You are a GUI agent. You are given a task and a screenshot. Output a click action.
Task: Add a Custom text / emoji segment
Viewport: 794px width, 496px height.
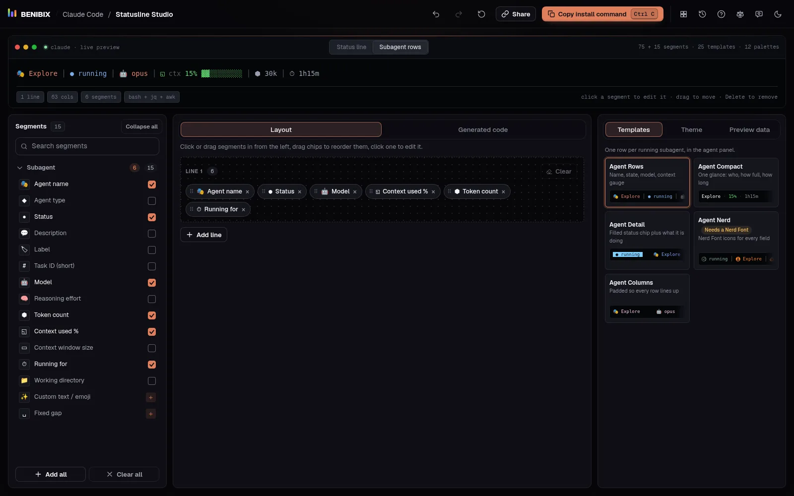[x=151, y=397]
